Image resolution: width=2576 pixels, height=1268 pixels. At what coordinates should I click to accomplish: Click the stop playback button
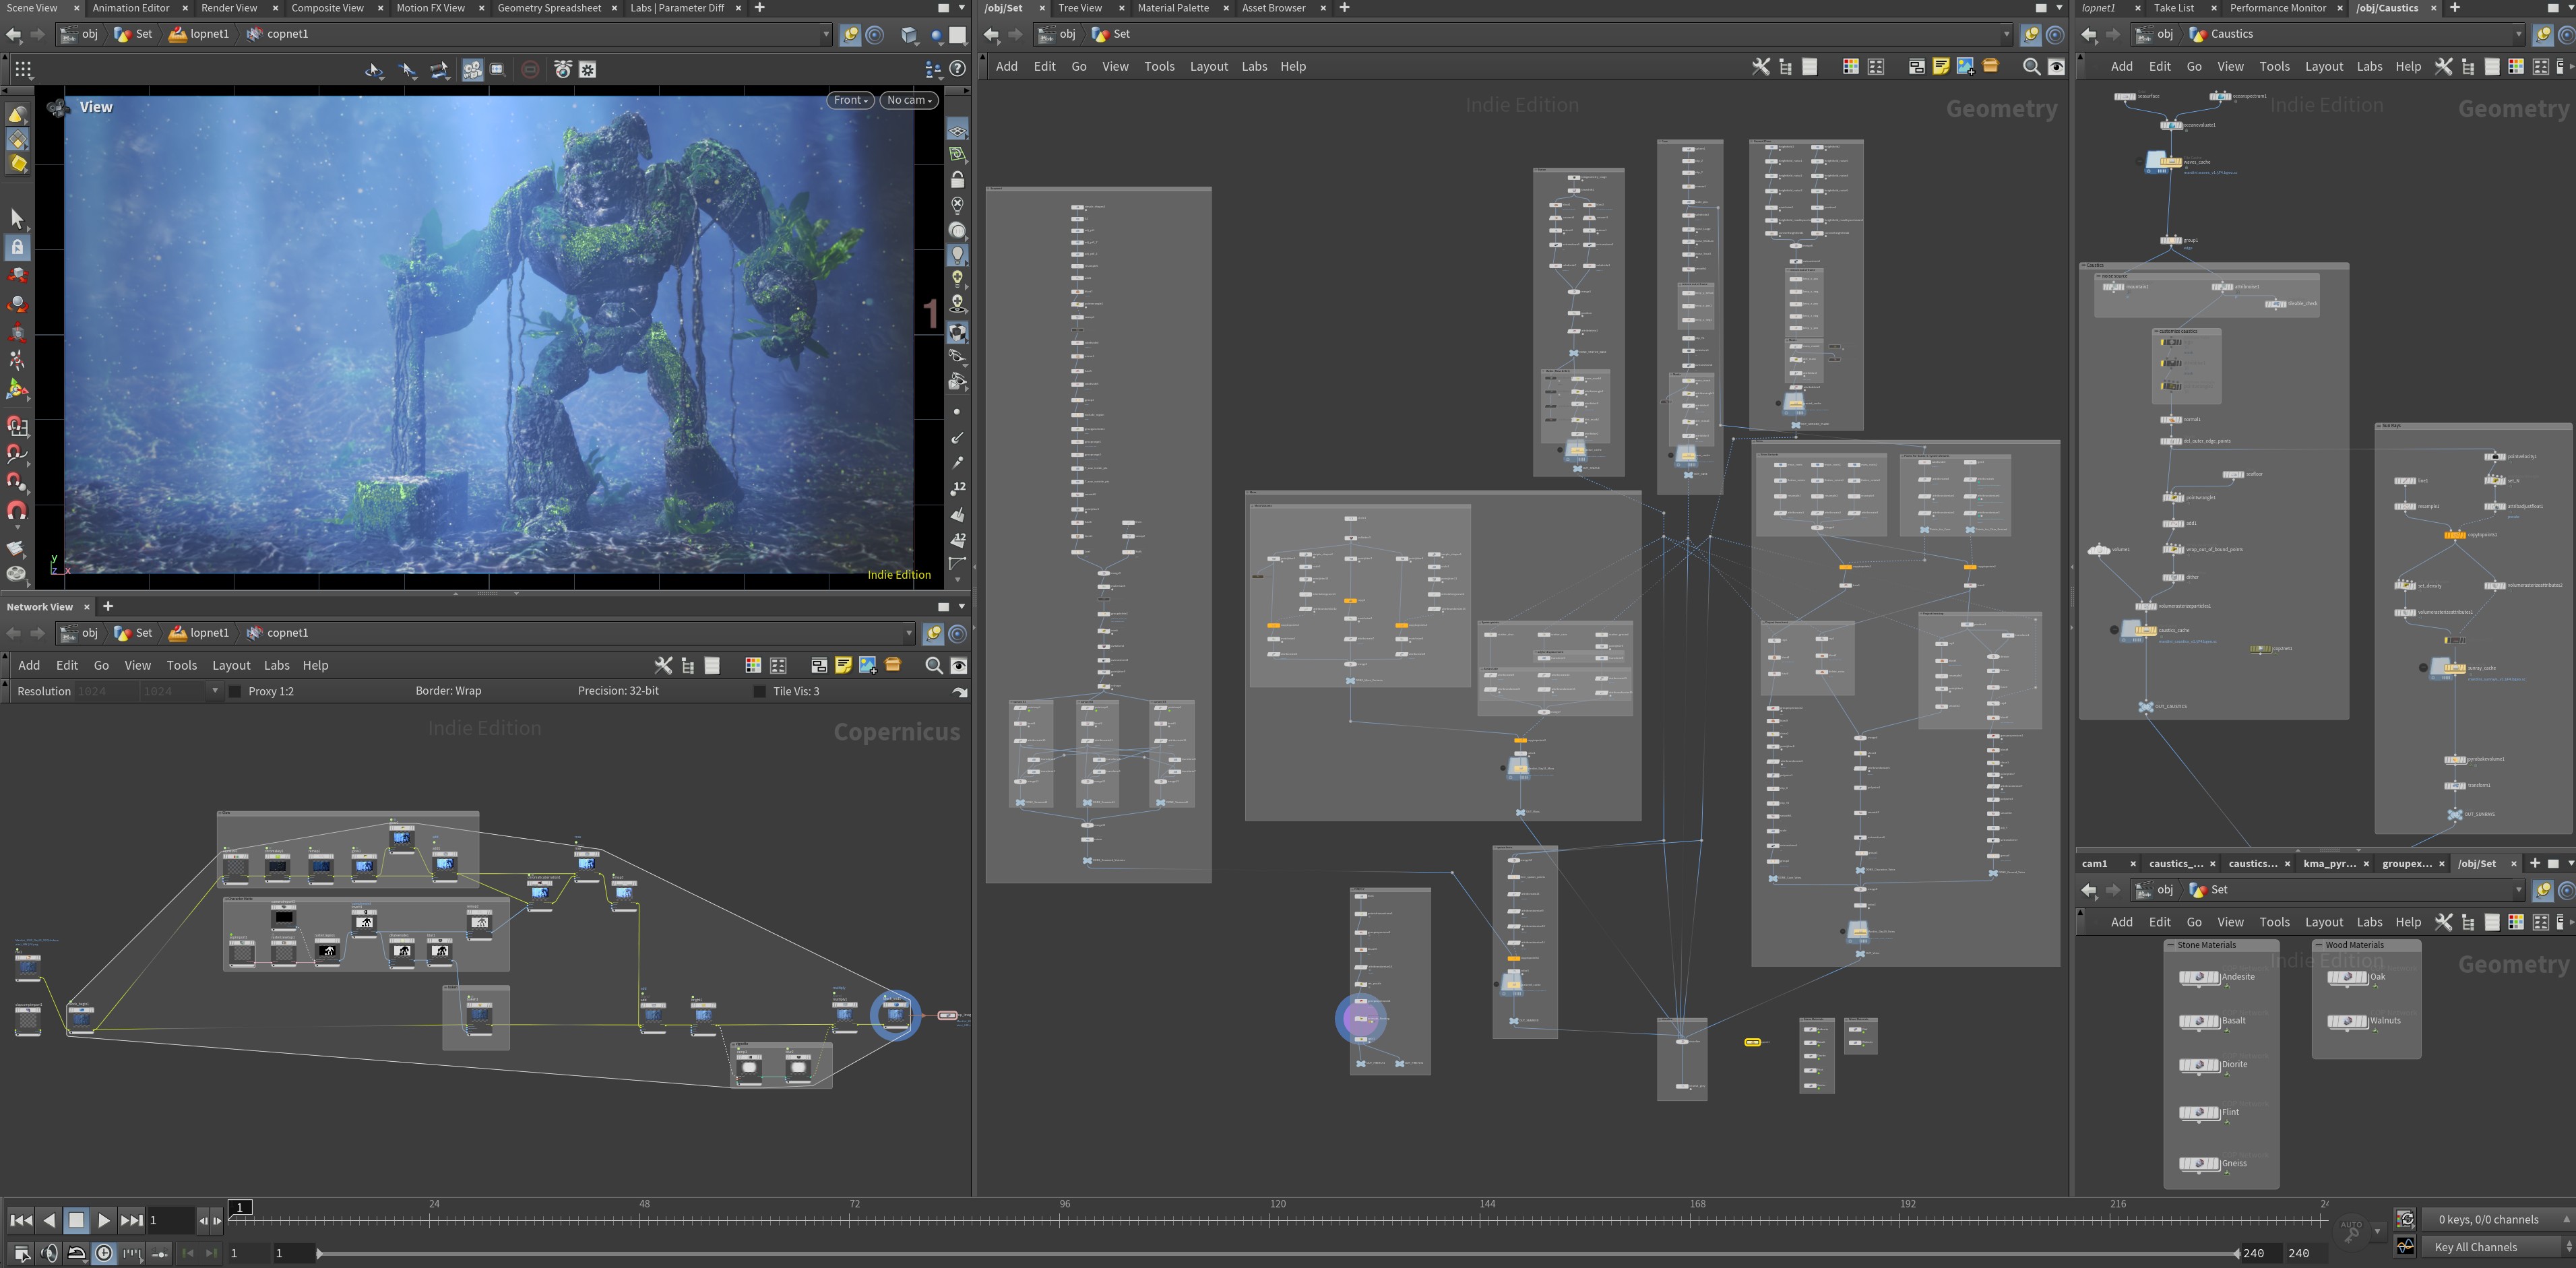(76, 1220)
